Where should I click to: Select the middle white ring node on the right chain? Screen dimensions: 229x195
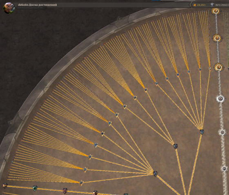(x=222, y=132)
